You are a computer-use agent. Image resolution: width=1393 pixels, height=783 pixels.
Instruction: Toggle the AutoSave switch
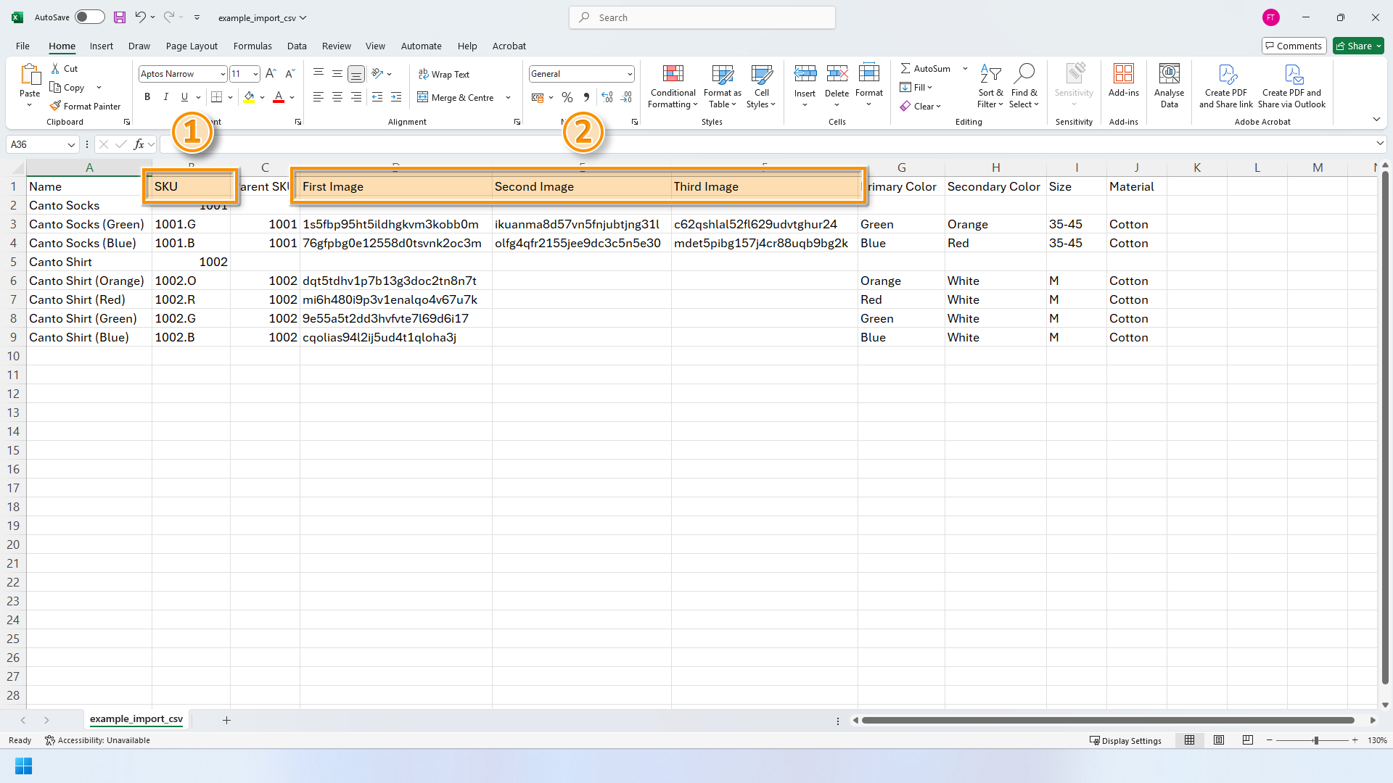(90, 17)
